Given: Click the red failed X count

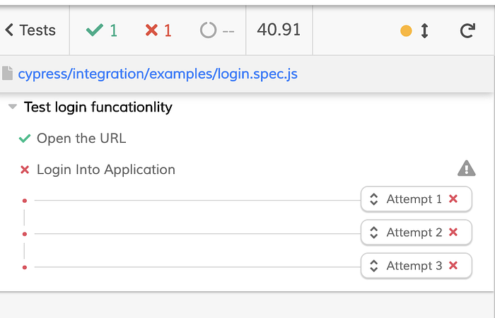Looking at the screenshot, I should [158, 30].
